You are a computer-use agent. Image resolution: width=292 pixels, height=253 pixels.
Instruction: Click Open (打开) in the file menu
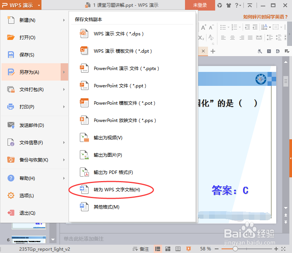click(x=35, y=37)
